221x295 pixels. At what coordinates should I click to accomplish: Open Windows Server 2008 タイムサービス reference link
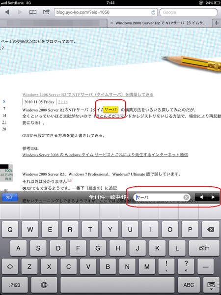105,155
